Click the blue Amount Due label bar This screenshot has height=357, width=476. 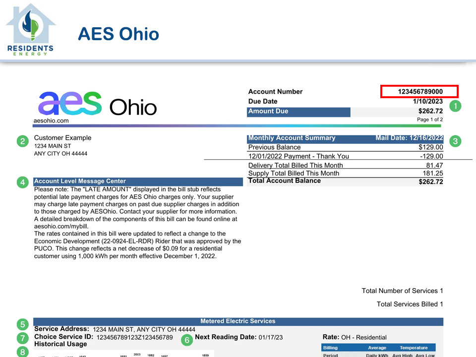point(298,112)
